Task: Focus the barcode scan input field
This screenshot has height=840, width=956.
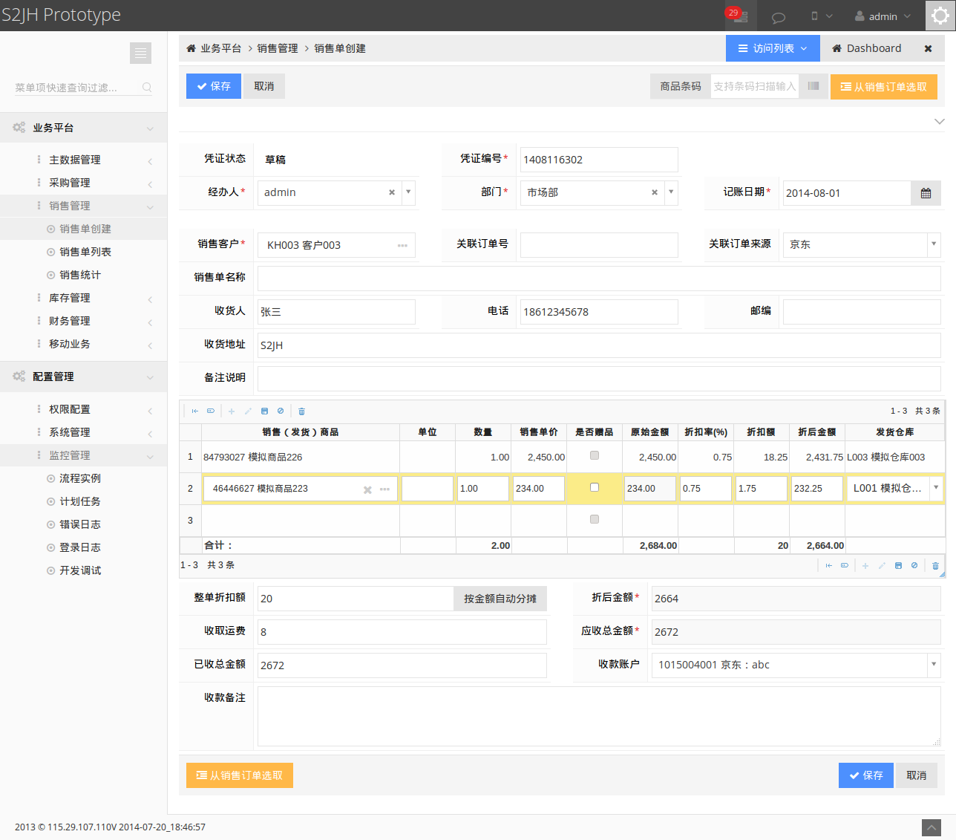Action: coord(754,86)
